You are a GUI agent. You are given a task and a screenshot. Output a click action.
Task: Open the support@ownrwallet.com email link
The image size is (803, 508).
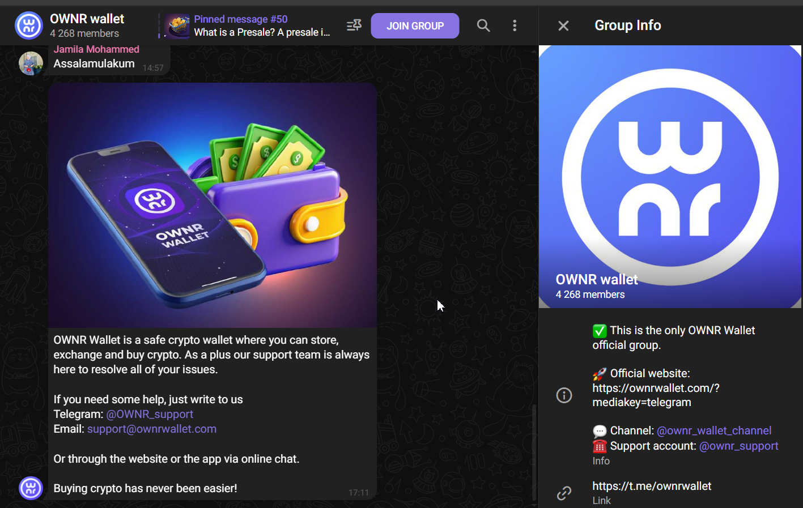point(152,429)
